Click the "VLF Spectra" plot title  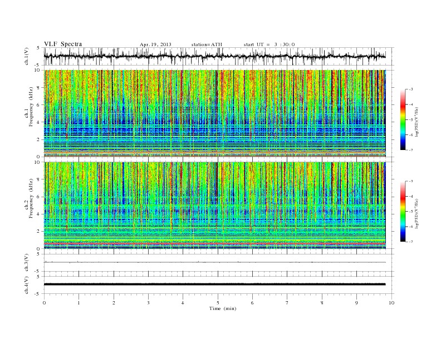[63, 44]
